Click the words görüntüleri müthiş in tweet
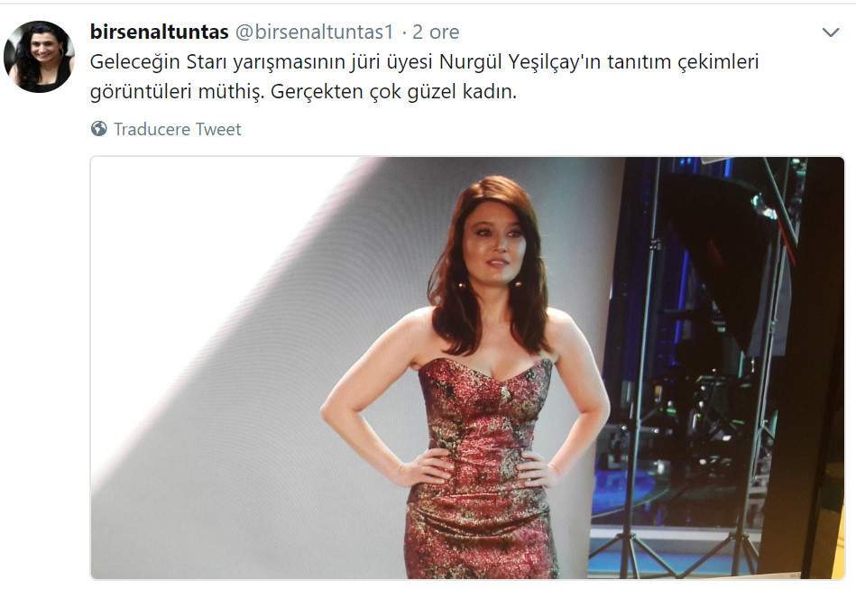The height and width of the screenshot is (589, 856). click(x=177, y=92)
